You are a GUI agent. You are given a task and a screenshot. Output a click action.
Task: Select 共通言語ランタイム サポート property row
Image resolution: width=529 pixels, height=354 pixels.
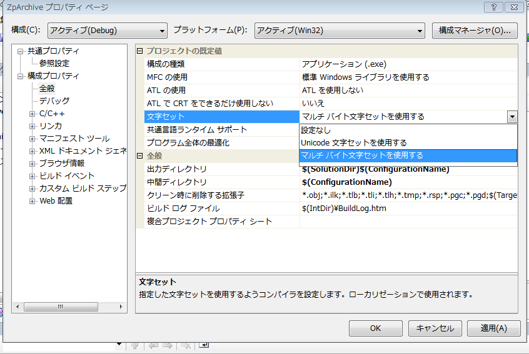pos(221,130)
